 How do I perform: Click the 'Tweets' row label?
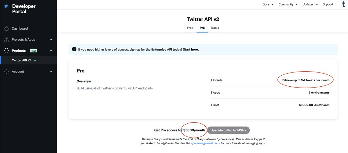point(217,80)
